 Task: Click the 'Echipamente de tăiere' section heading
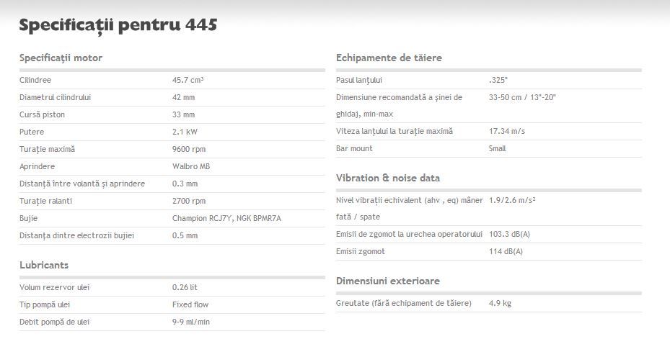[389, 58]
